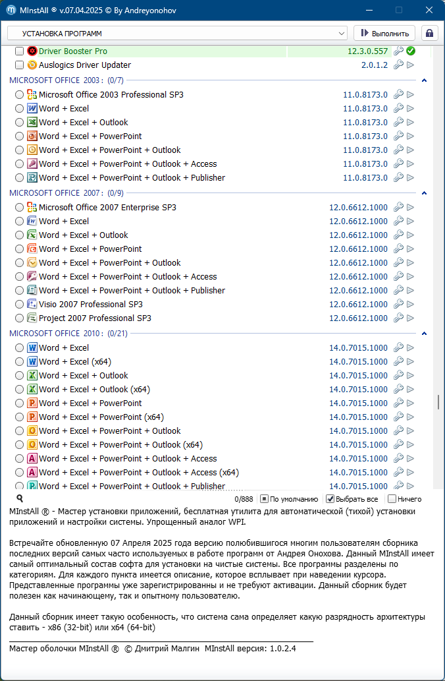
Task: Click play arrow for Office 2007 Word + Excel + Outlook
Action: (x=410, y=235)
